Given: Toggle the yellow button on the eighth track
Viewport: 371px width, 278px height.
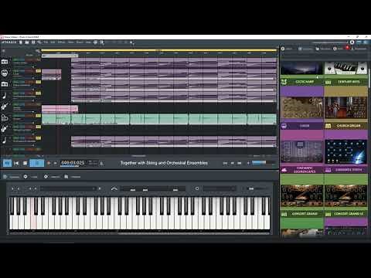Looking at the screenshot, I should click(38, 138).
